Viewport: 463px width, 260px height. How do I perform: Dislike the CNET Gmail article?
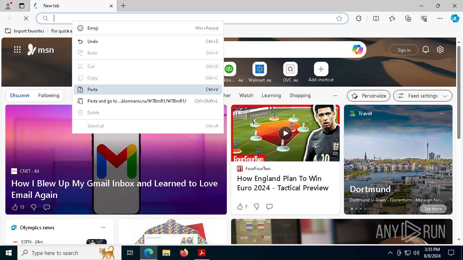coord(34,207)
